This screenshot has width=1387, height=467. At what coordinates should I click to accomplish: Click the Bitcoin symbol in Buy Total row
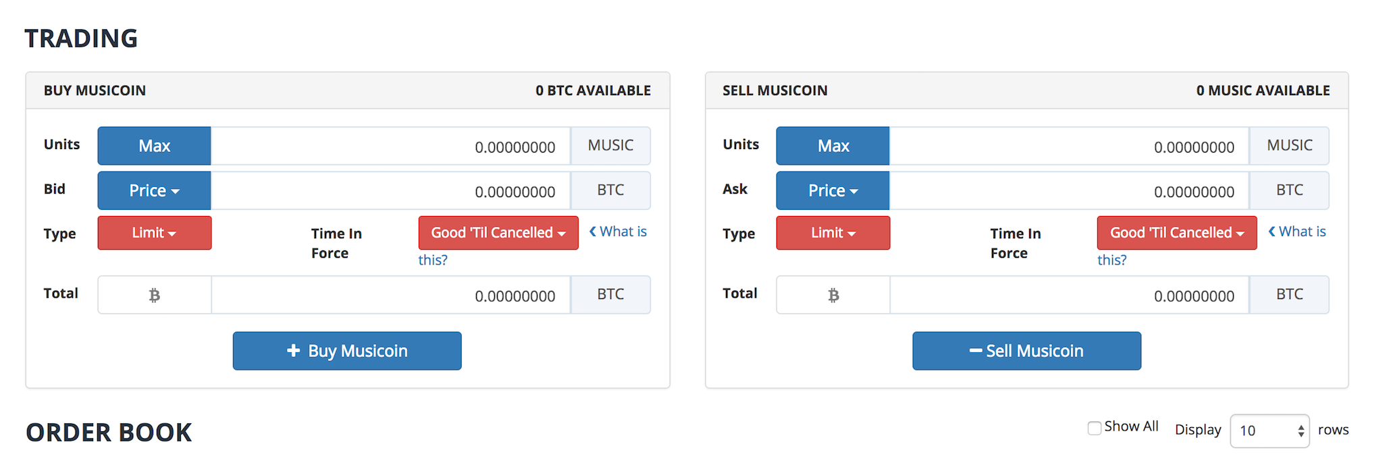pyautogui.click(x=155, y=295)
